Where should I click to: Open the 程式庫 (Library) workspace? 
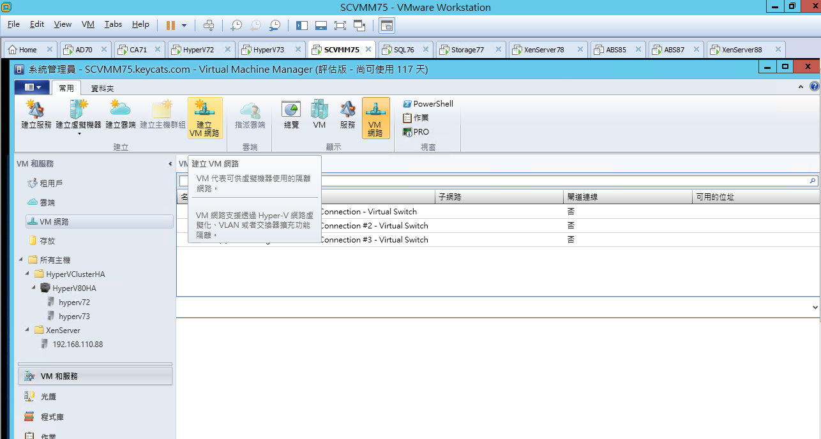coord(96,417)
